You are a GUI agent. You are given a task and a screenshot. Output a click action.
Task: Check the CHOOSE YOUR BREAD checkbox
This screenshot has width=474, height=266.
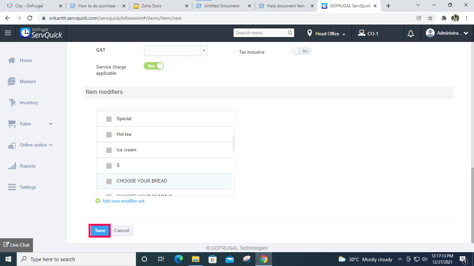pos(109,181)
